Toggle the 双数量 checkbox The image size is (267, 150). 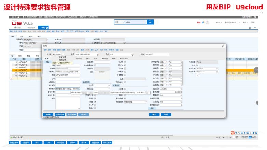[x=125, y=89]
